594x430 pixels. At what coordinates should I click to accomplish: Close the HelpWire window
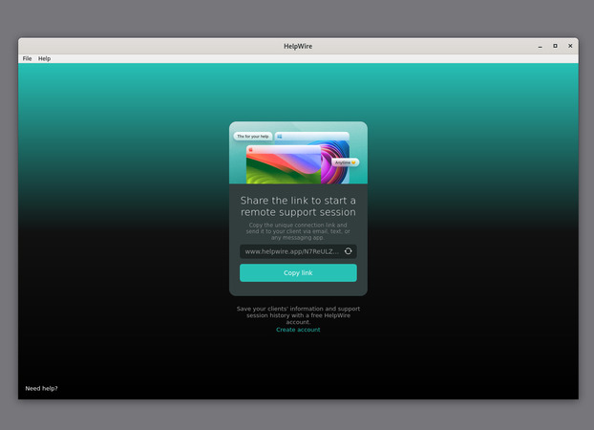point(570,46)
